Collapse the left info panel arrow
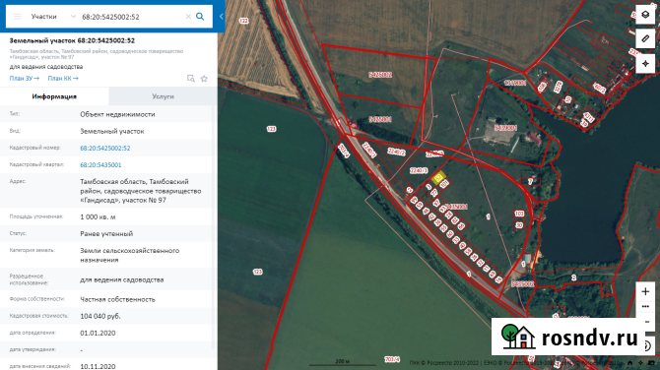660x370 pixels. point(222,17)
